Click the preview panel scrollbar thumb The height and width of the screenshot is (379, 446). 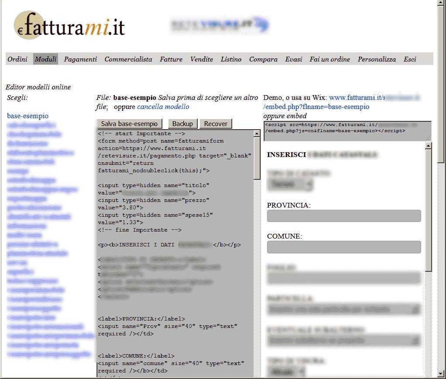tap(429, 211)
